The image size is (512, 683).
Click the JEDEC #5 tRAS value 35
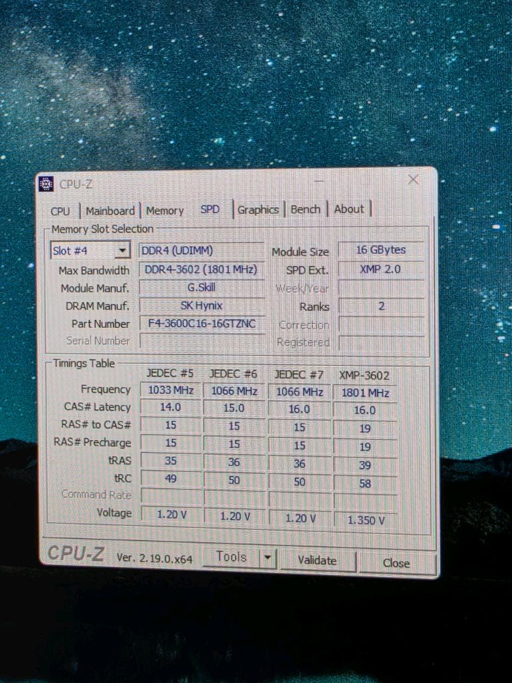coord(171,461)
